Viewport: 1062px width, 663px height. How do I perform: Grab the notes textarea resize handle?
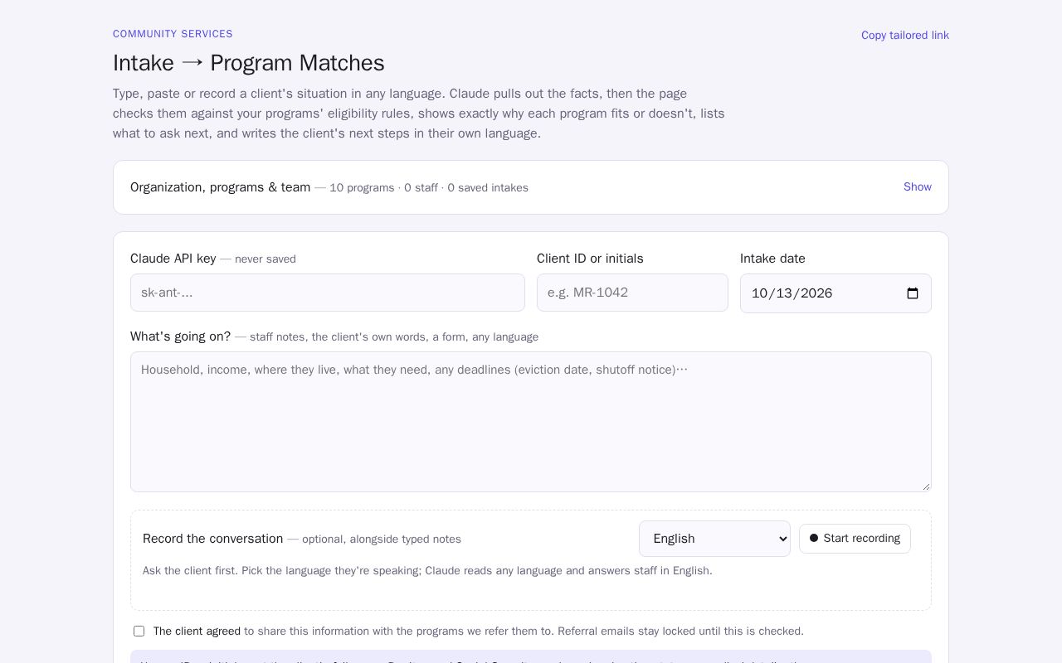point(926,486)
